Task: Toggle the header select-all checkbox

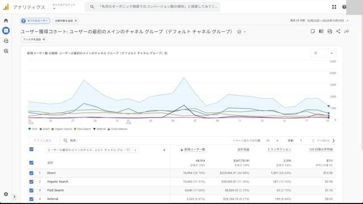Action: pyautogui.click(x=32, y=150)
